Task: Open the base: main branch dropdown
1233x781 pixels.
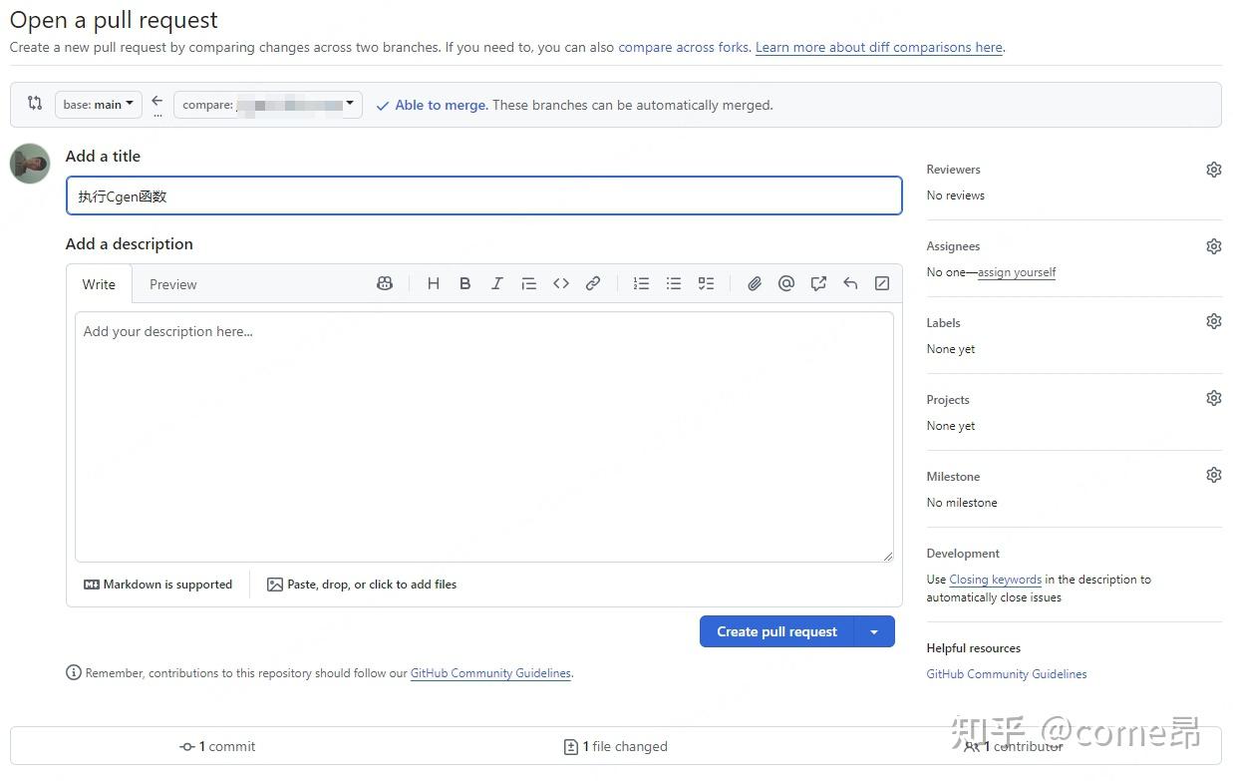Action: pos(98,105)
